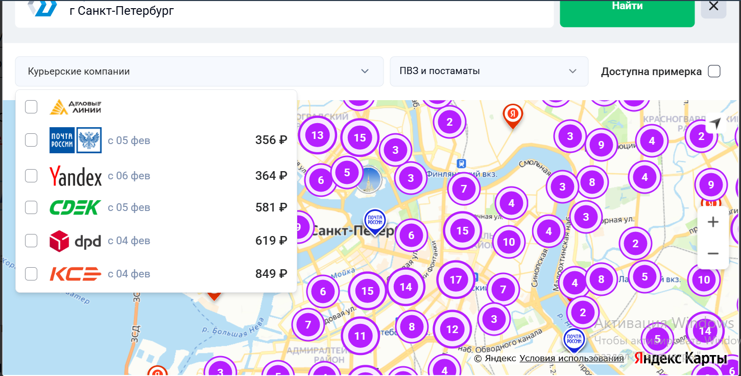Enable the Доступна примерка checkbox

coord(714,72)
